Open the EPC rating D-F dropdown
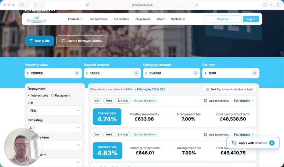Screen dimensions: 284x167 coord(55,128)
